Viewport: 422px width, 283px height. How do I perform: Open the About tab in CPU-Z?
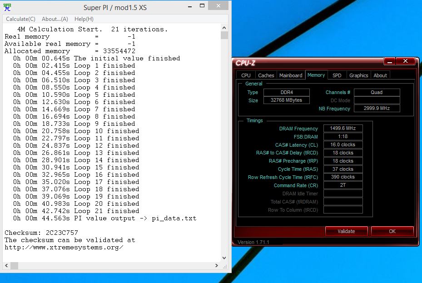pos(380,75)
